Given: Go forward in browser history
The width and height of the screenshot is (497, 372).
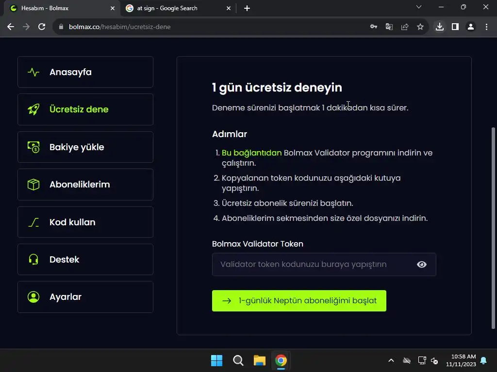Looking at the screenshot, I should coord(26,27).
